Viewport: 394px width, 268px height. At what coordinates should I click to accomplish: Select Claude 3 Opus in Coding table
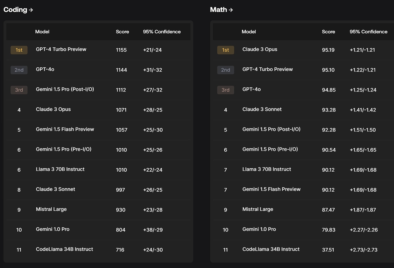pyautogui.click(x=53, y=109)
